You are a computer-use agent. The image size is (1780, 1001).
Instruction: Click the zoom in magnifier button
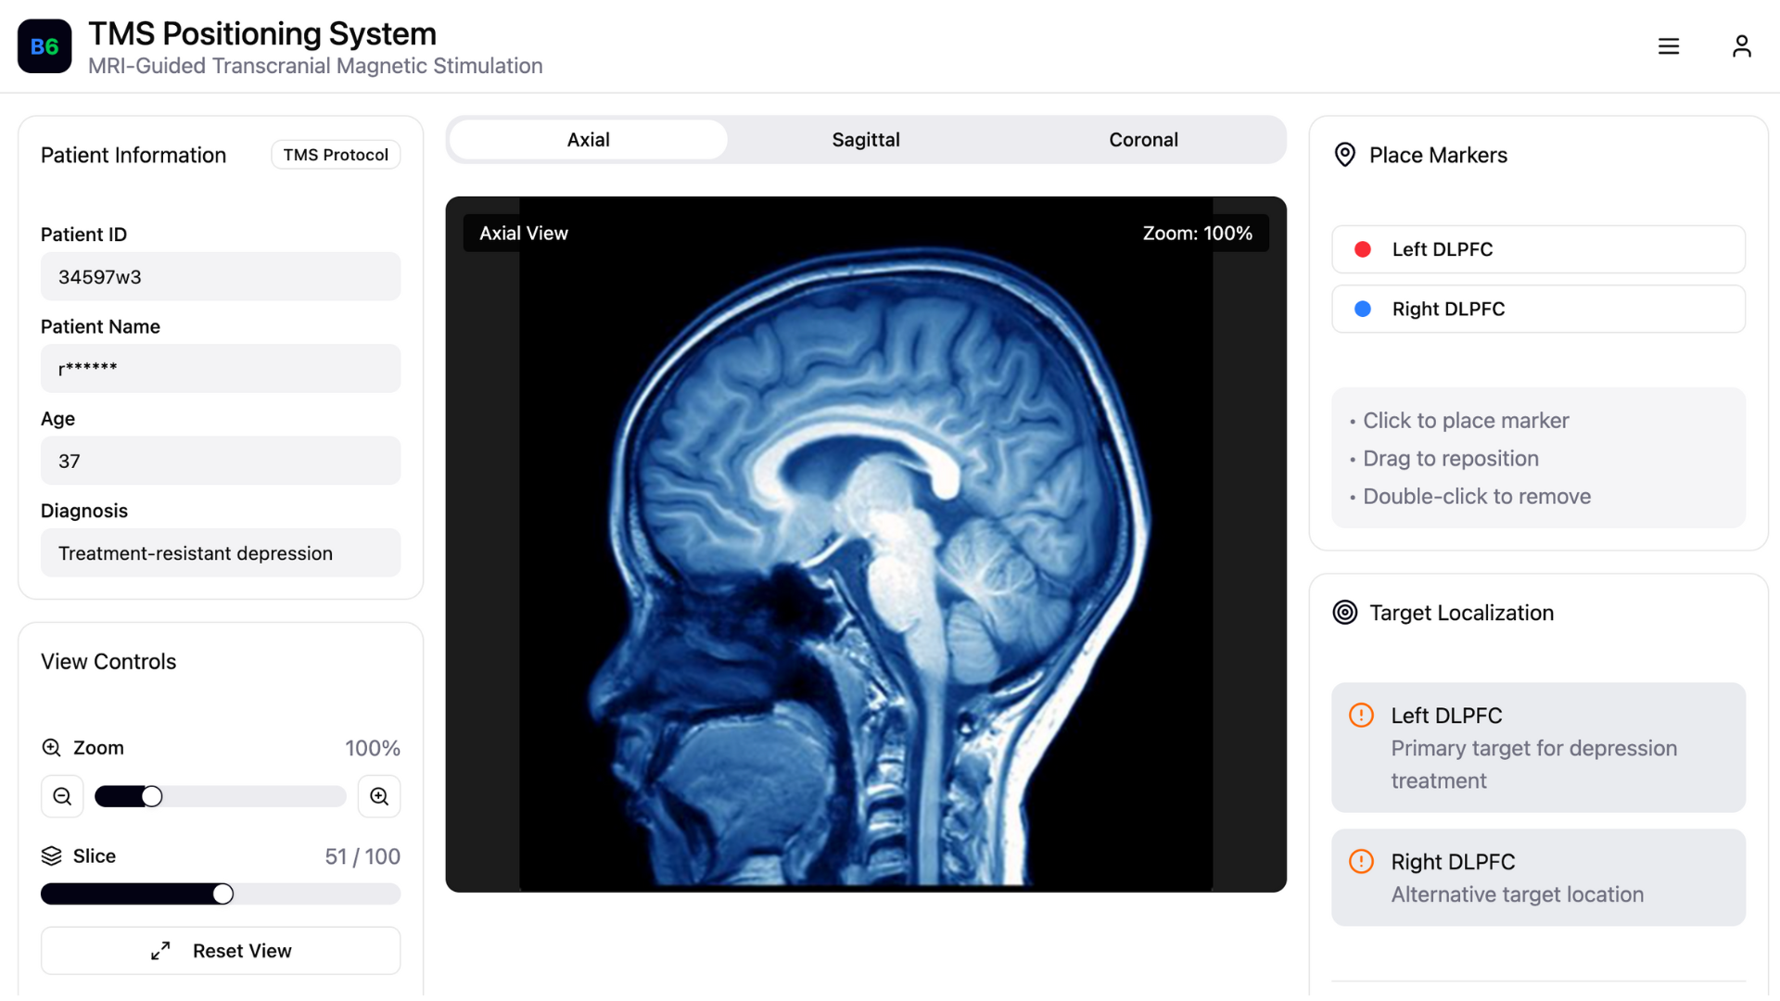[379, 796]
